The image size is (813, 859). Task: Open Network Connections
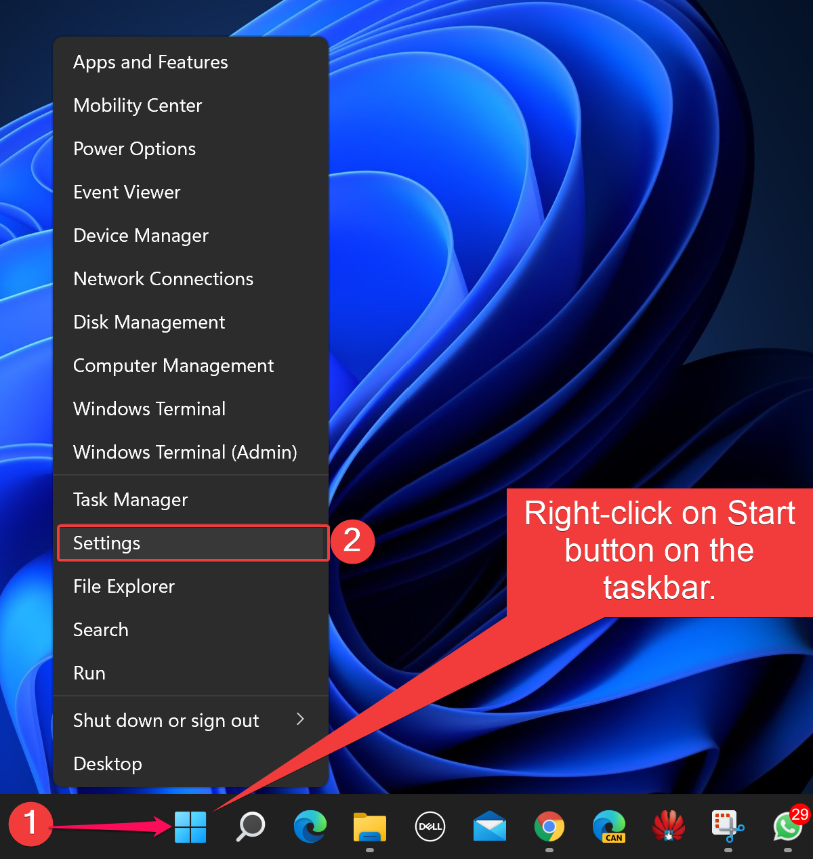(x=190, y=279)
